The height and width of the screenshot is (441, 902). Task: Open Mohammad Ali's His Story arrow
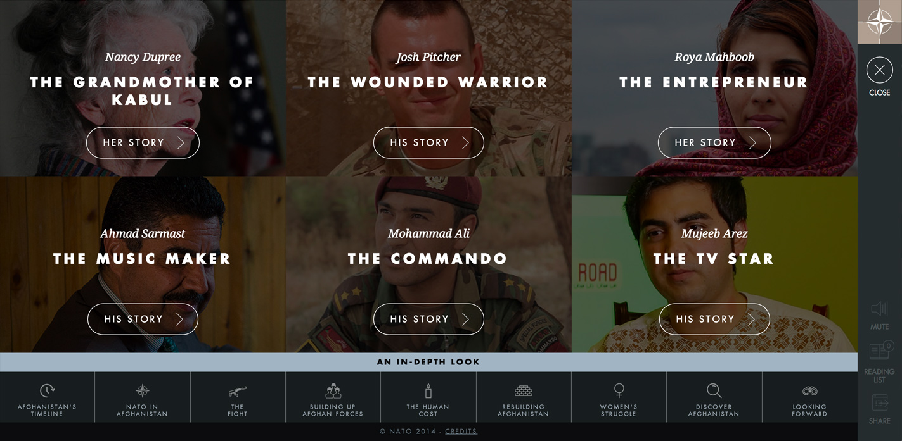pos(466,319)
